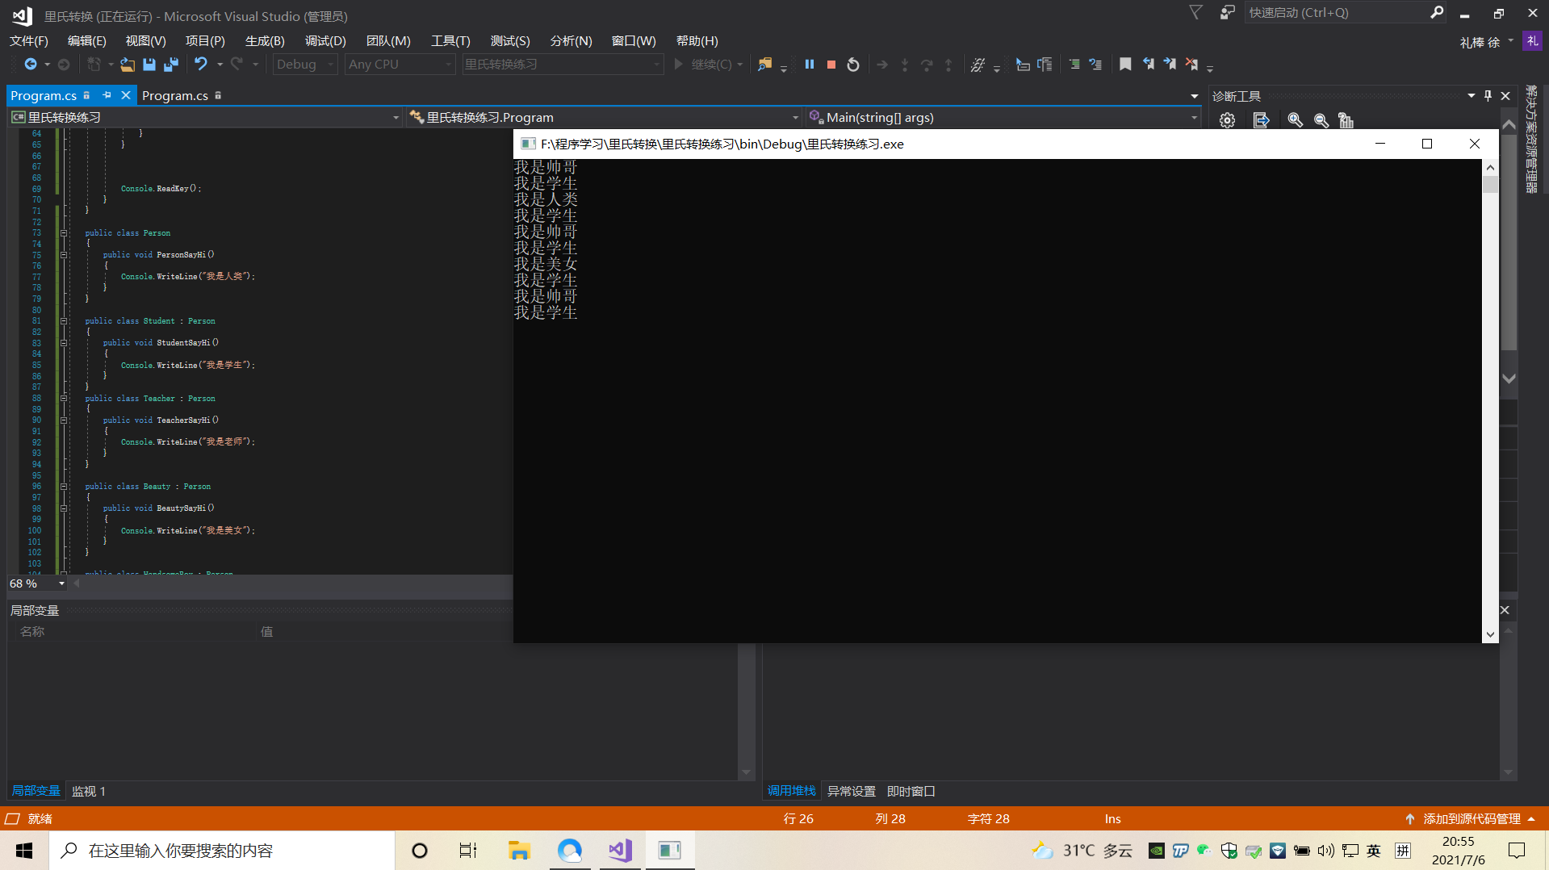Collapse the Person class outline node
1549x870 pixels.
[x=64, y=233]
